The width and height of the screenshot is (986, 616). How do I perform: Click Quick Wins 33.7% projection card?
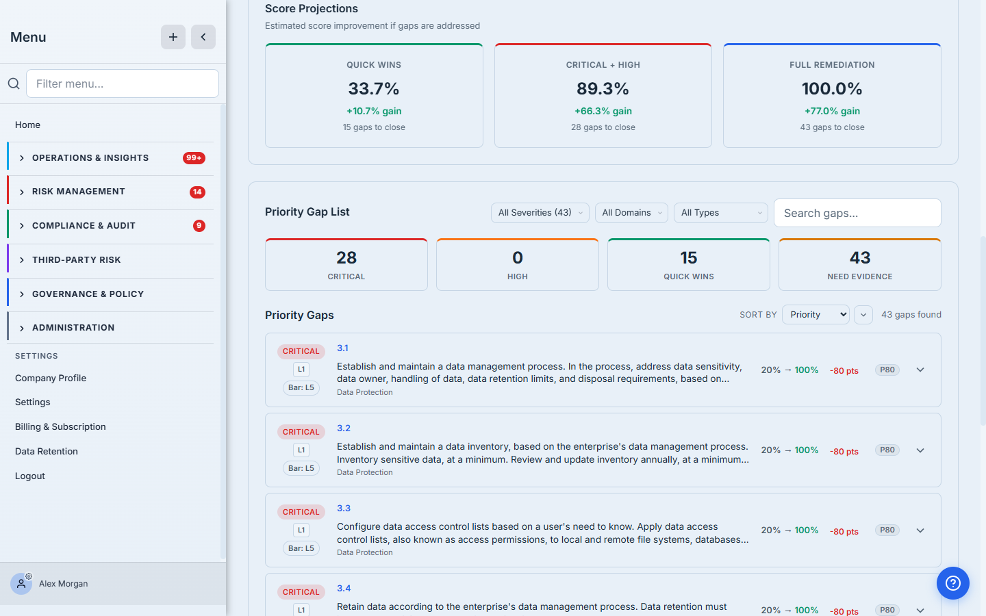[x=374, y=96]
